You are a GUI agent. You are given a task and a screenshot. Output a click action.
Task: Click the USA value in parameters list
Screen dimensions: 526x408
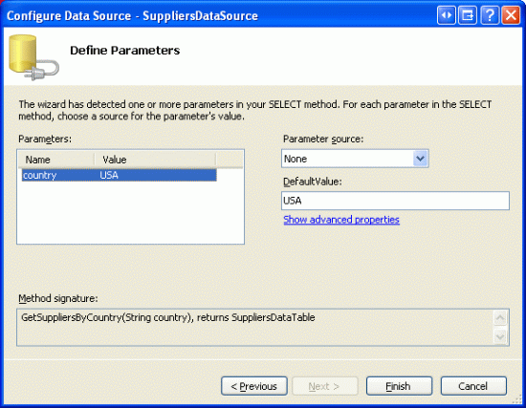(x=109, y=175)
